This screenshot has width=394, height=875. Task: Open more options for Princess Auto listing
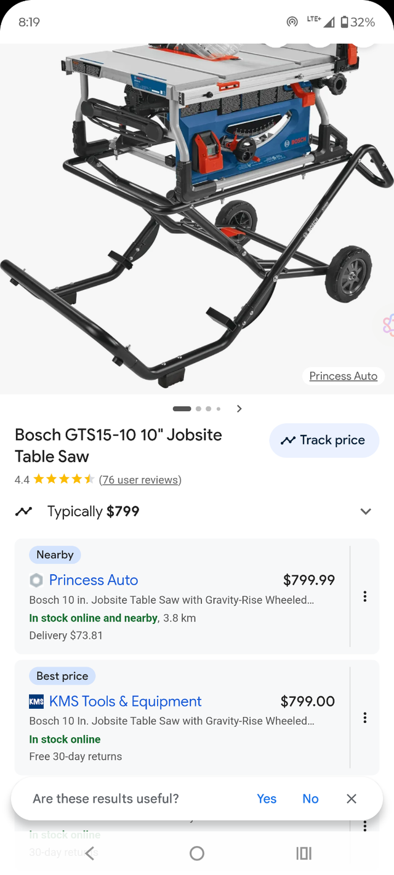[365, 596]
